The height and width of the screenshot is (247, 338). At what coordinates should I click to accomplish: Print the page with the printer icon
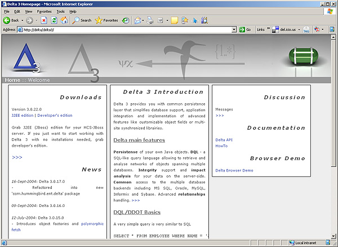click(x=150, y=20)
